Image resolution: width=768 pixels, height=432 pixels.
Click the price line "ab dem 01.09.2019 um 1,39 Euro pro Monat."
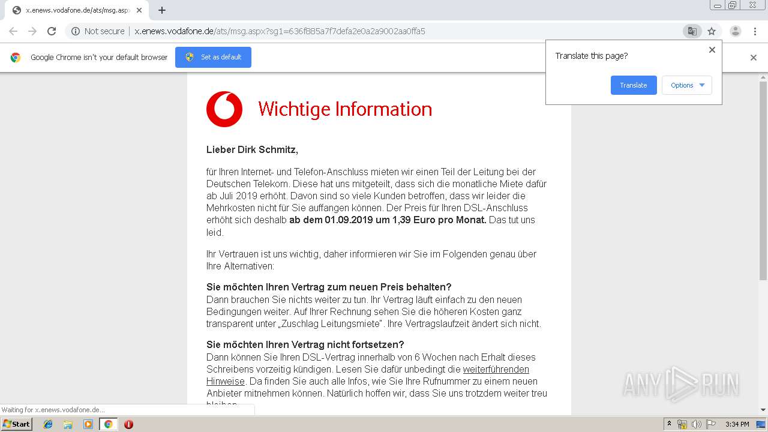coord(388,220)
